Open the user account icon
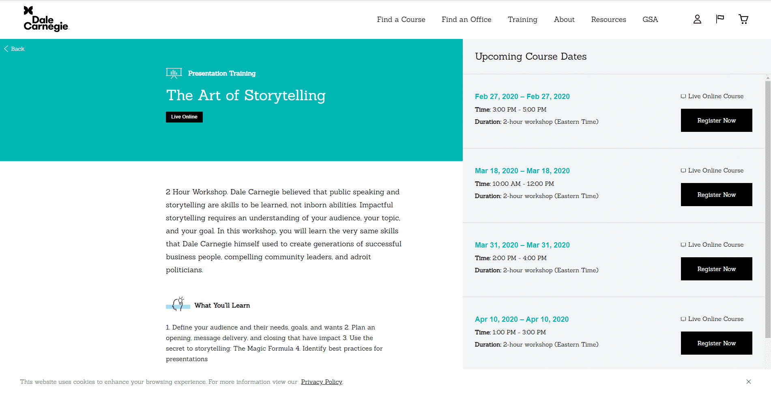The height and width of the screenshot is (394, 771). [x=697, y=19]
